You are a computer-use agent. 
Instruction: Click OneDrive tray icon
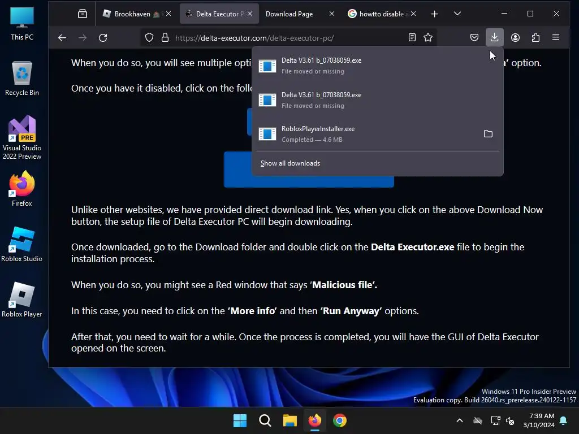coord(478,420)
